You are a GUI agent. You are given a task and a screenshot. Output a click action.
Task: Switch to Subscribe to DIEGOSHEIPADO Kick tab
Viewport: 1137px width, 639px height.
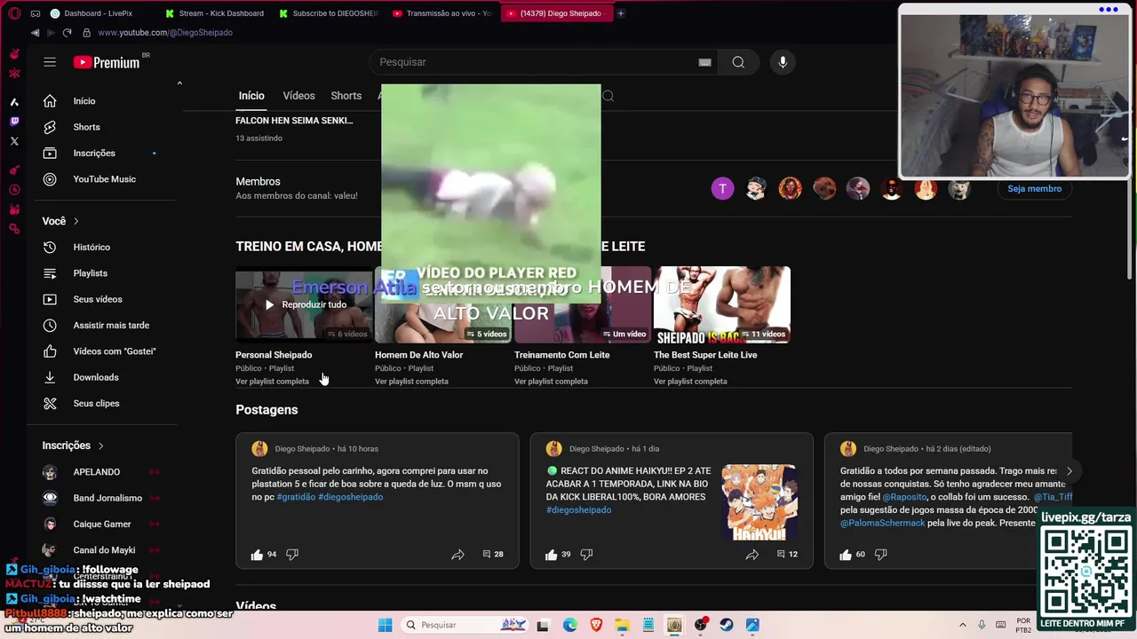pyautogui.click(x=329, y=13)
